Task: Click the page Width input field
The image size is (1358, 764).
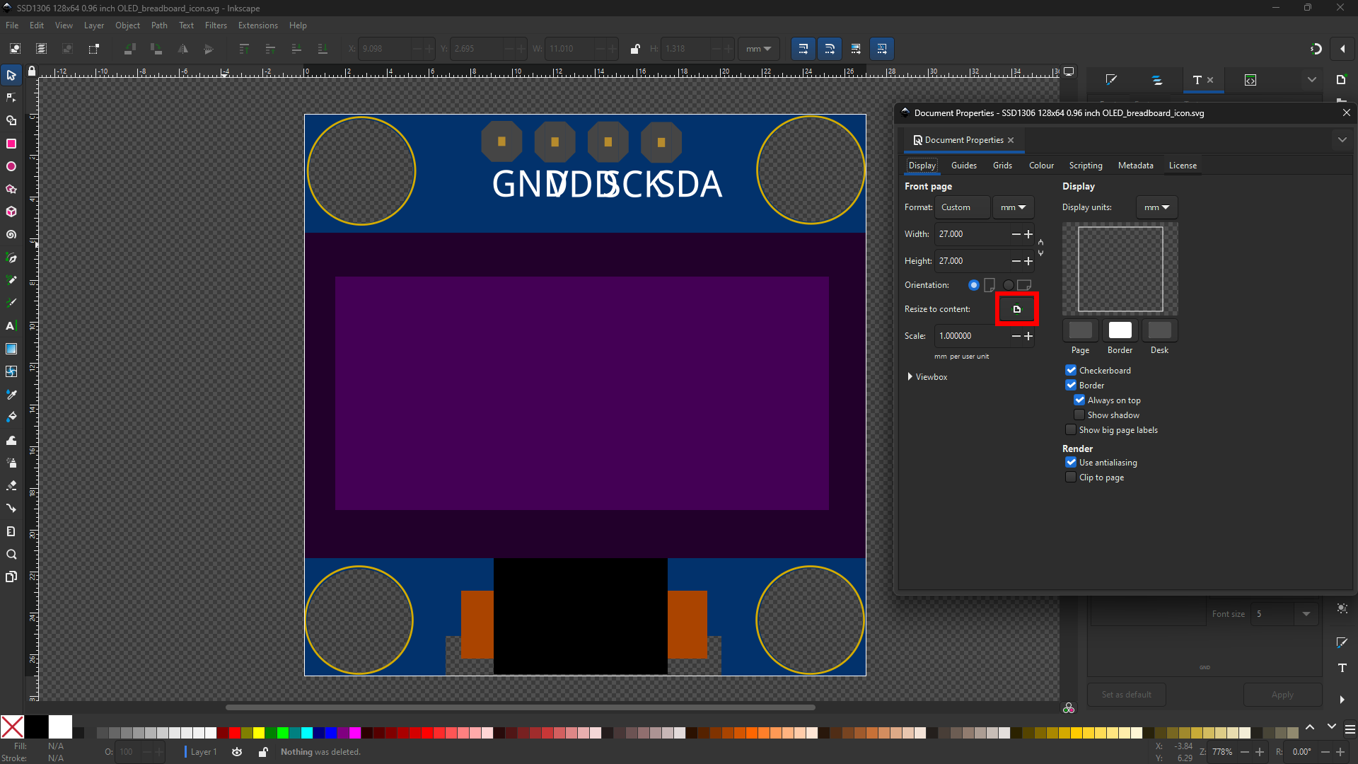Action: (972, 234)
